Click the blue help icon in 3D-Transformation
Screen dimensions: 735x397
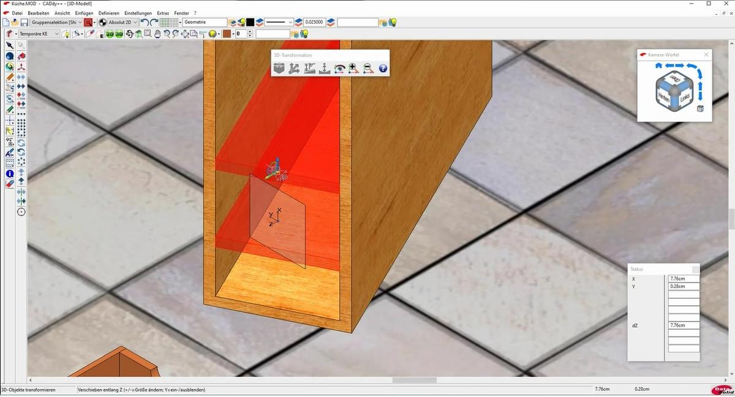pyautogui.click(x=383, y=69)
